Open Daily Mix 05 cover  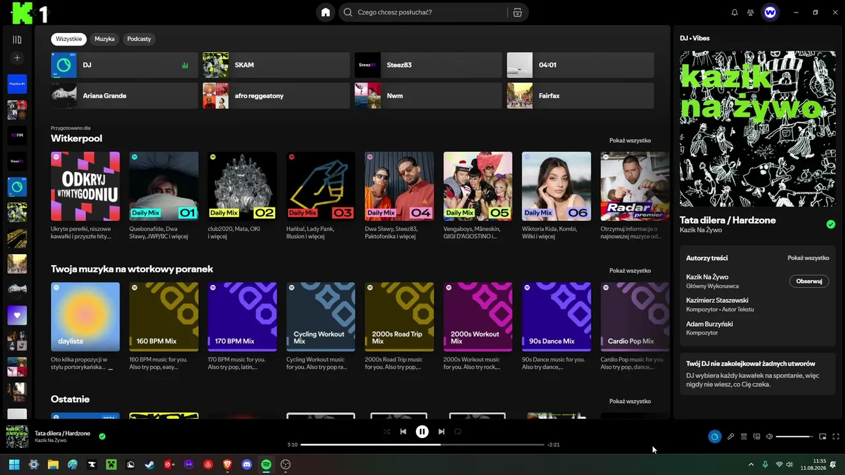pyautogui.click(x=478, y=186)
